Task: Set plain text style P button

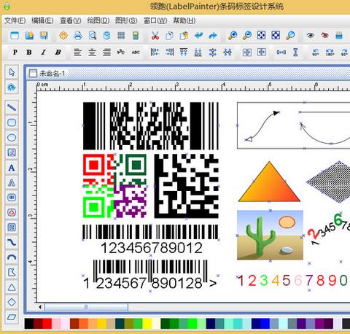Action: click(x=15, y=53)
